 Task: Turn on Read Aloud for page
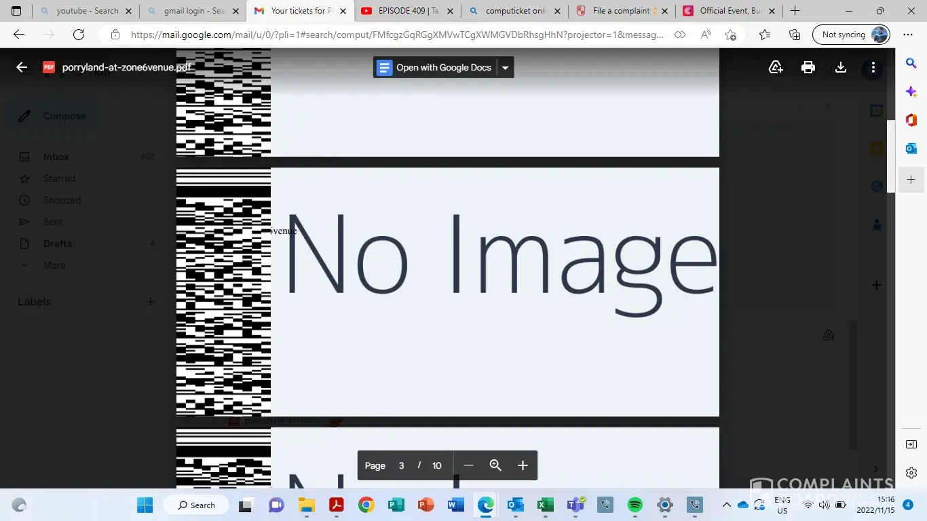pyautogui.click(x=706, y=35)
